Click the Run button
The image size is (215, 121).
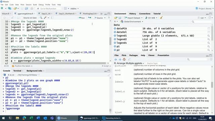point(82,18)
